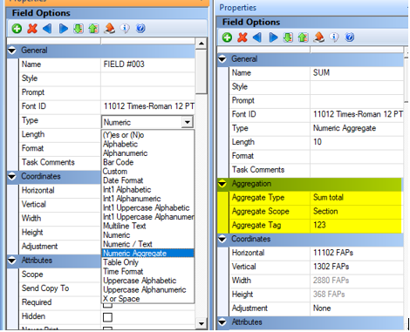Click previous field arrow in right toolbar

[257, 37]
